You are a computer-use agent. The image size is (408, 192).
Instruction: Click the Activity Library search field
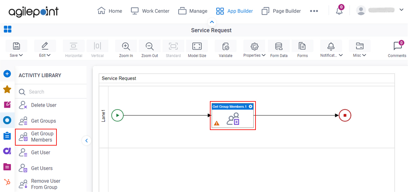click(x=51, y=92)
